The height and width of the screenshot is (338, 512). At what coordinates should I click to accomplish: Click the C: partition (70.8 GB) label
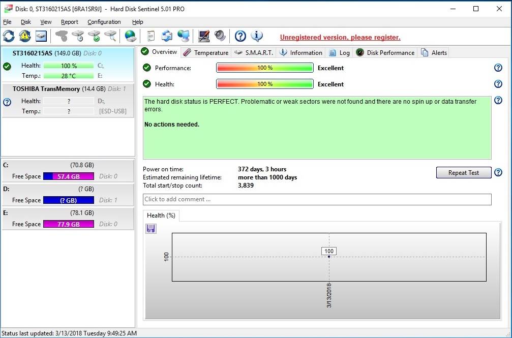(x=82, y=165)
